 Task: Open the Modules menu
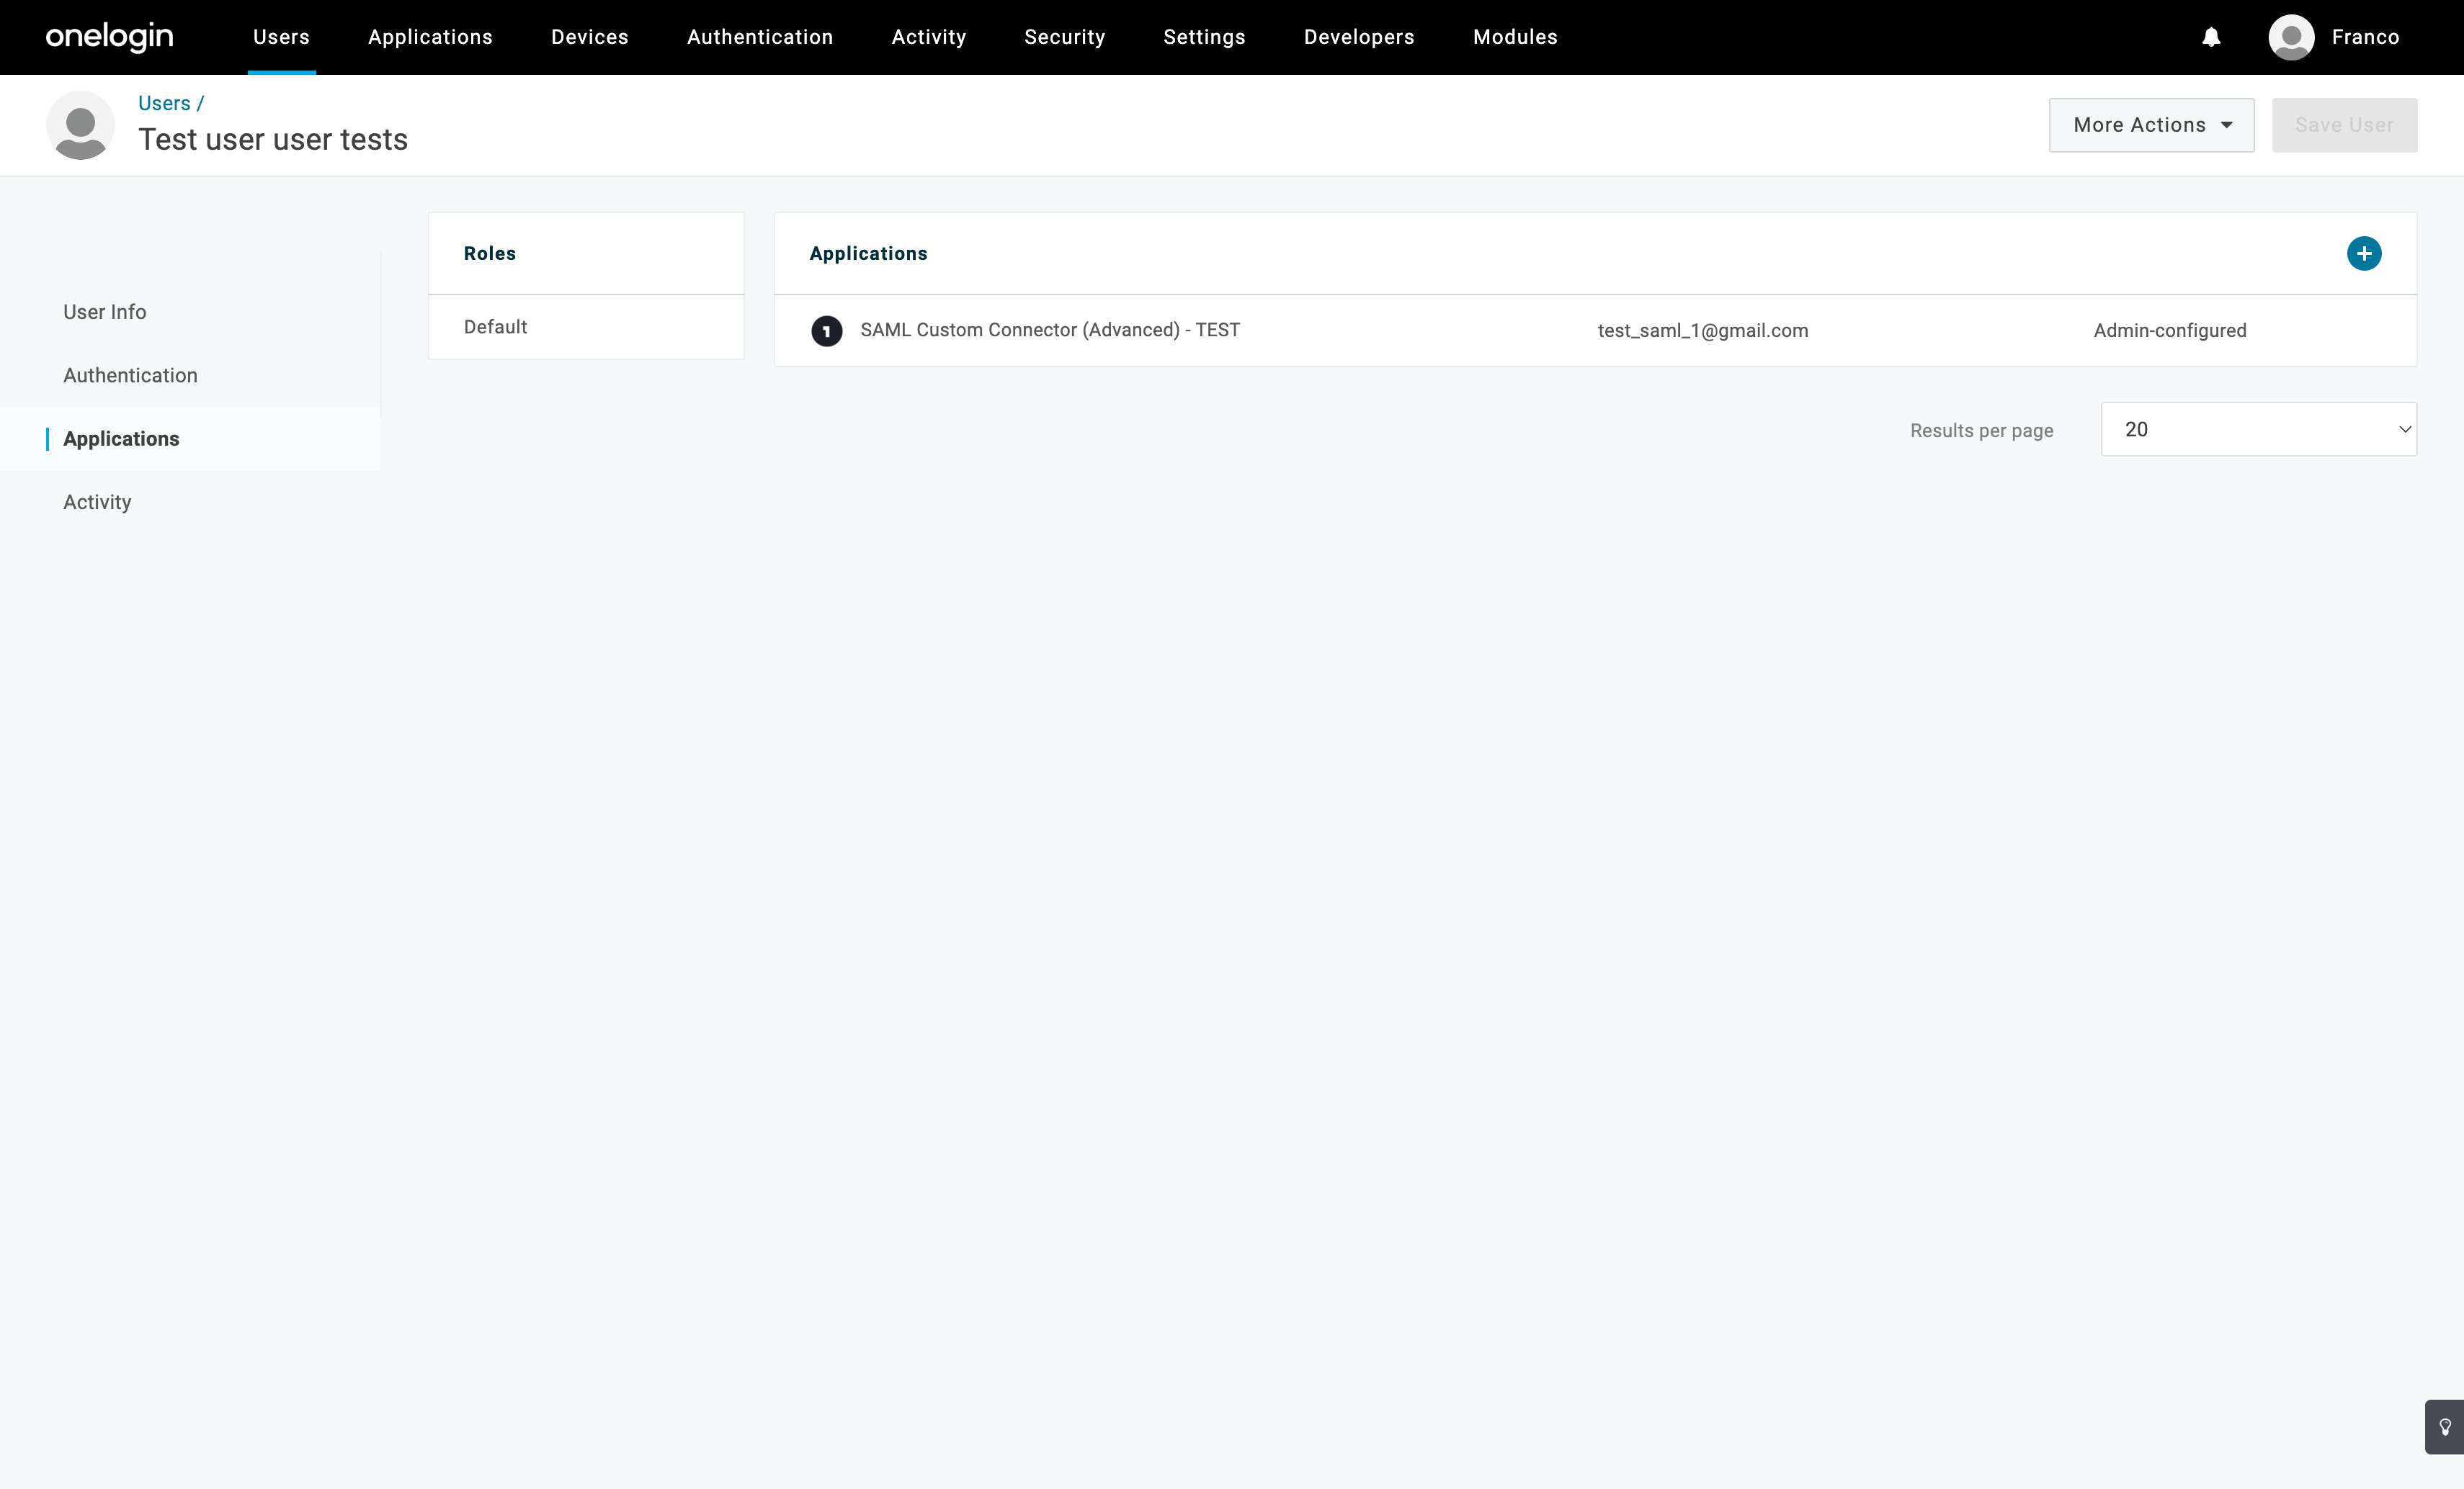click(1514, 37)
